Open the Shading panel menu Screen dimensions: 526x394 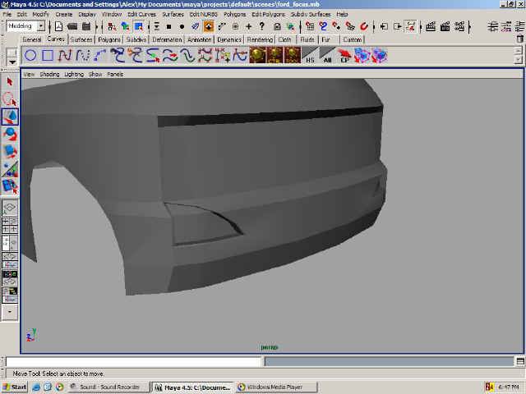(50, 74)
